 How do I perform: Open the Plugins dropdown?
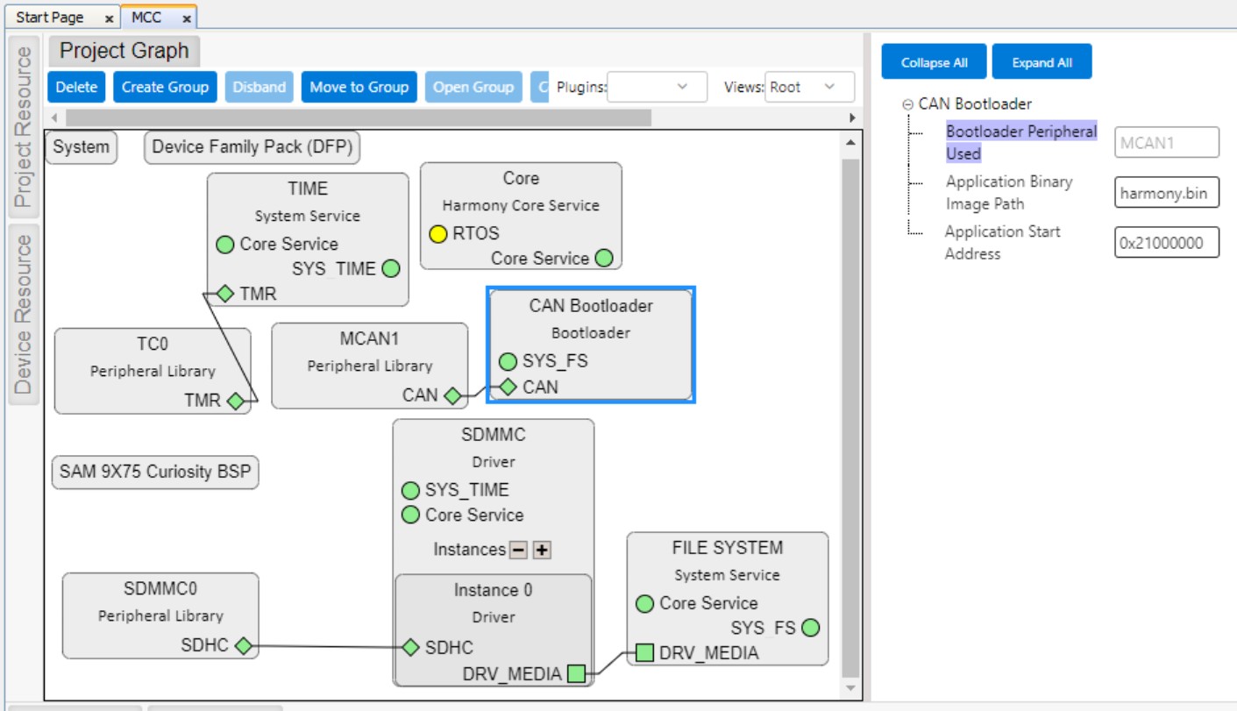pyautogui.click(x=657, y=87)
